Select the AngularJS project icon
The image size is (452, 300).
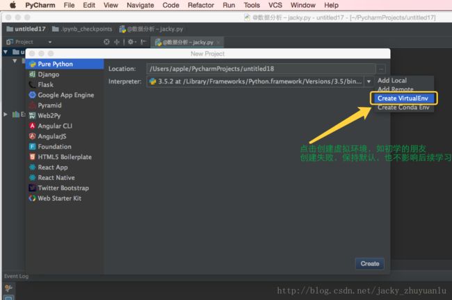point(32,136)
